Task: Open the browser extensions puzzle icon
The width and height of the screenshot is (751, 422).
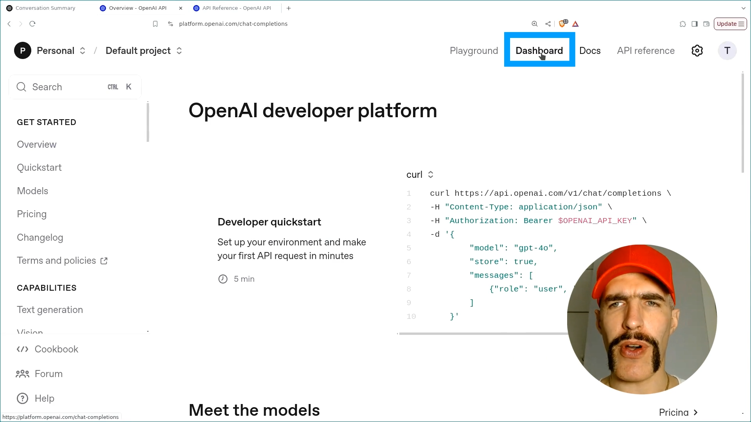Action: (683, 24)
